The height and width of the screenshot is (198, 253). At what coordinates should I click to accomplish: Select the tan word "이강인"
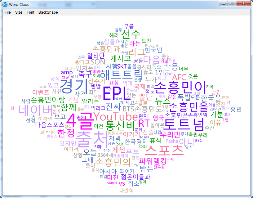[x=45, y=119]
